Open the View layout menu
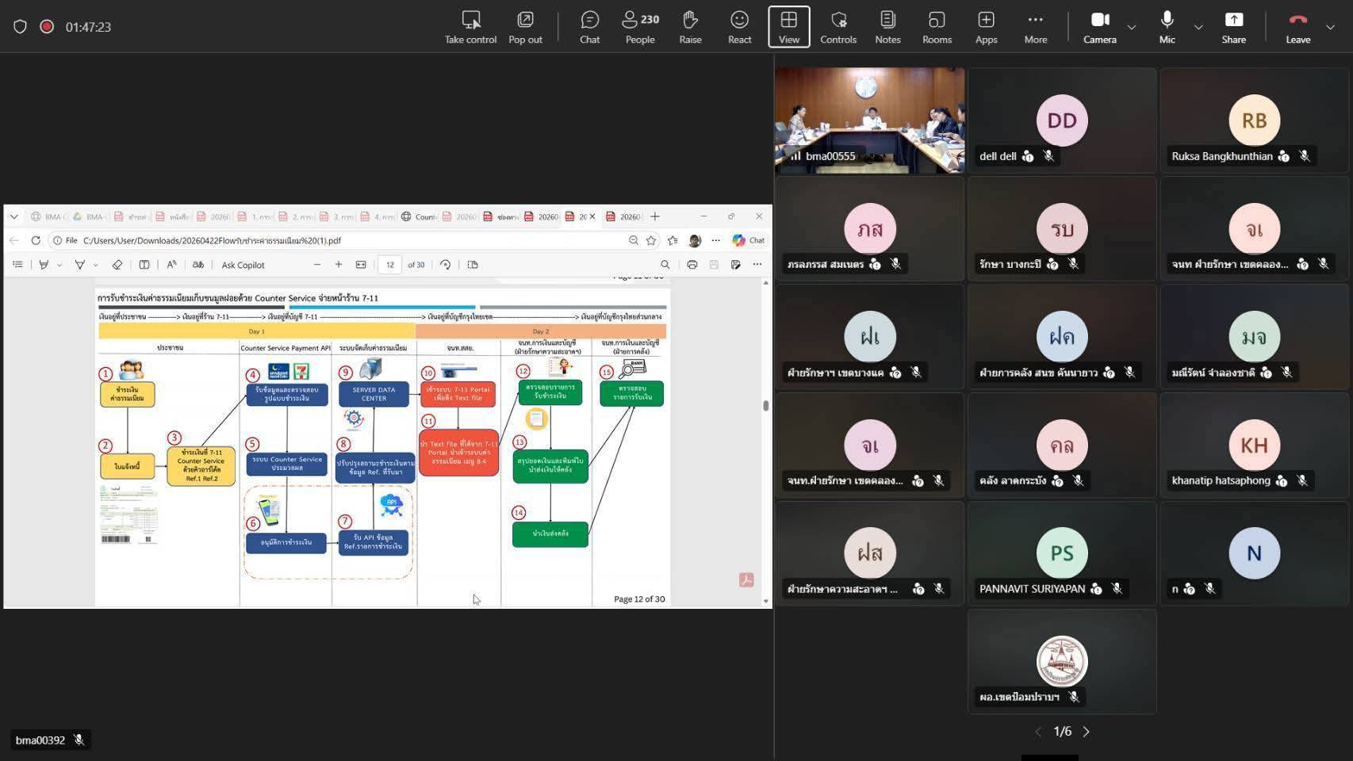 [788, 27]
